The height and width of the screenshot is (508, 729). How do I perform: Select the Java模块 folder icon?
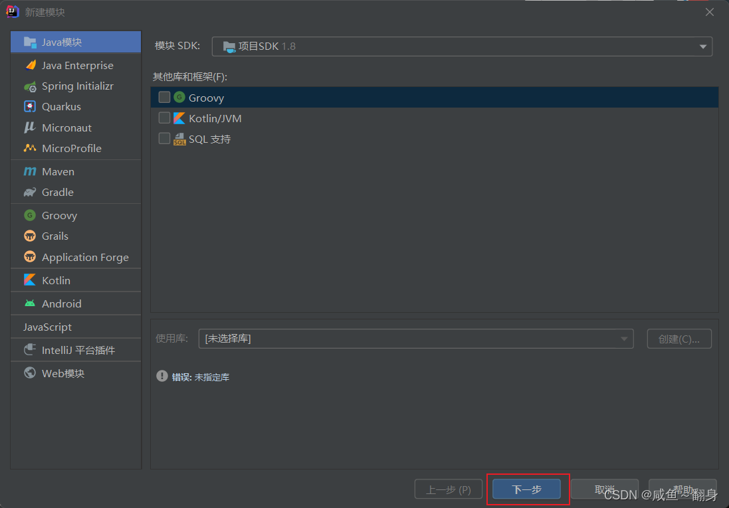click(30, 42)
